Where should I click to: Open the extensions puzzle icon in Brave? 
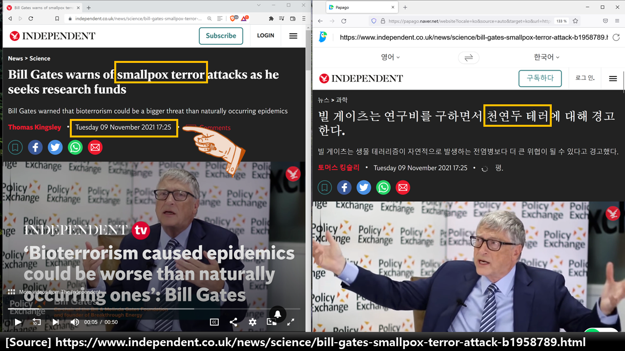(x=271, y=19)
